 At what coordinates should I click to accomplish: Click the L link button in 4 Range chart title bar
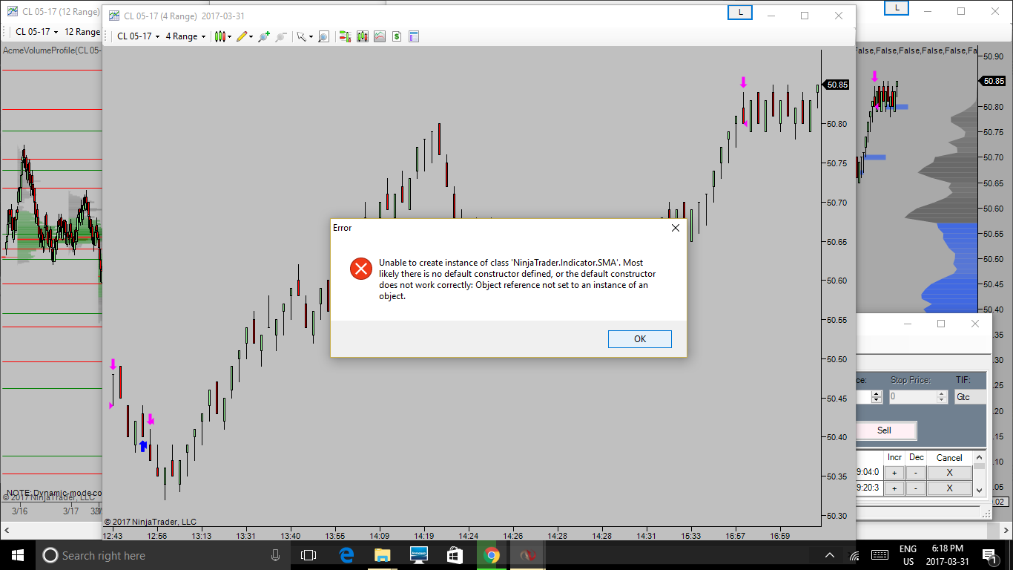[x=740, y=13]
